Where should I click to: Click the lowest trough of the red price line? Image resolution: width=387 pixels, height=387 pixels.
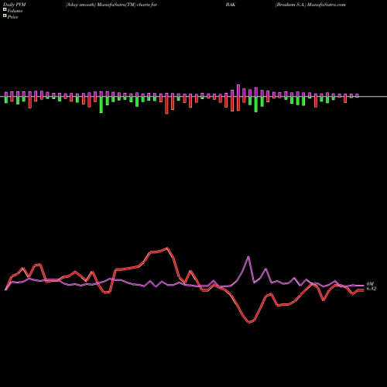click(249, 322)
